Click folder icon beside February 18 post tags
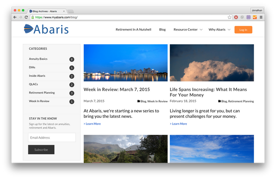Screen dimensions: 276x179 pos(220,101)
